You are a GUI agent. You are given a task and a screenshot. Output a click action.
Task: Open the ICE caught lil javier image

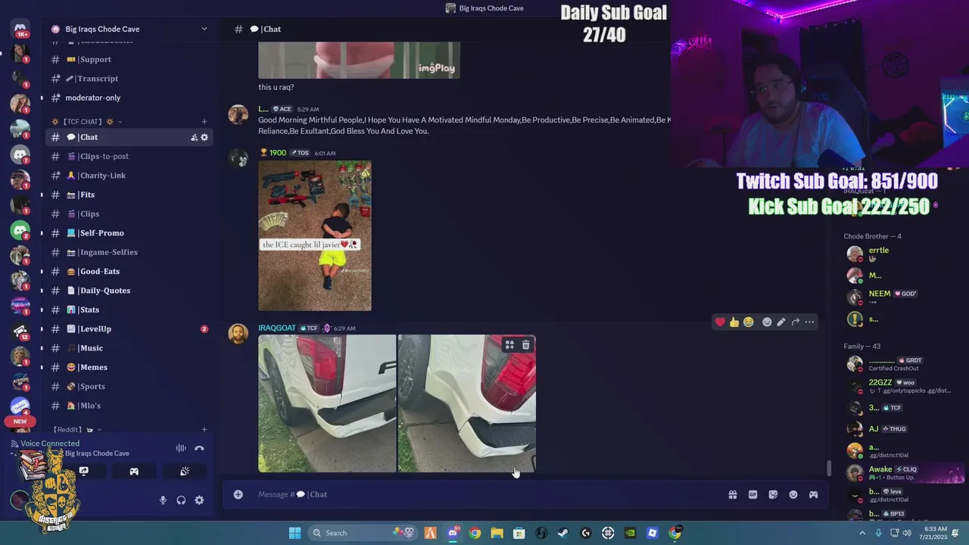click(315, 235)
